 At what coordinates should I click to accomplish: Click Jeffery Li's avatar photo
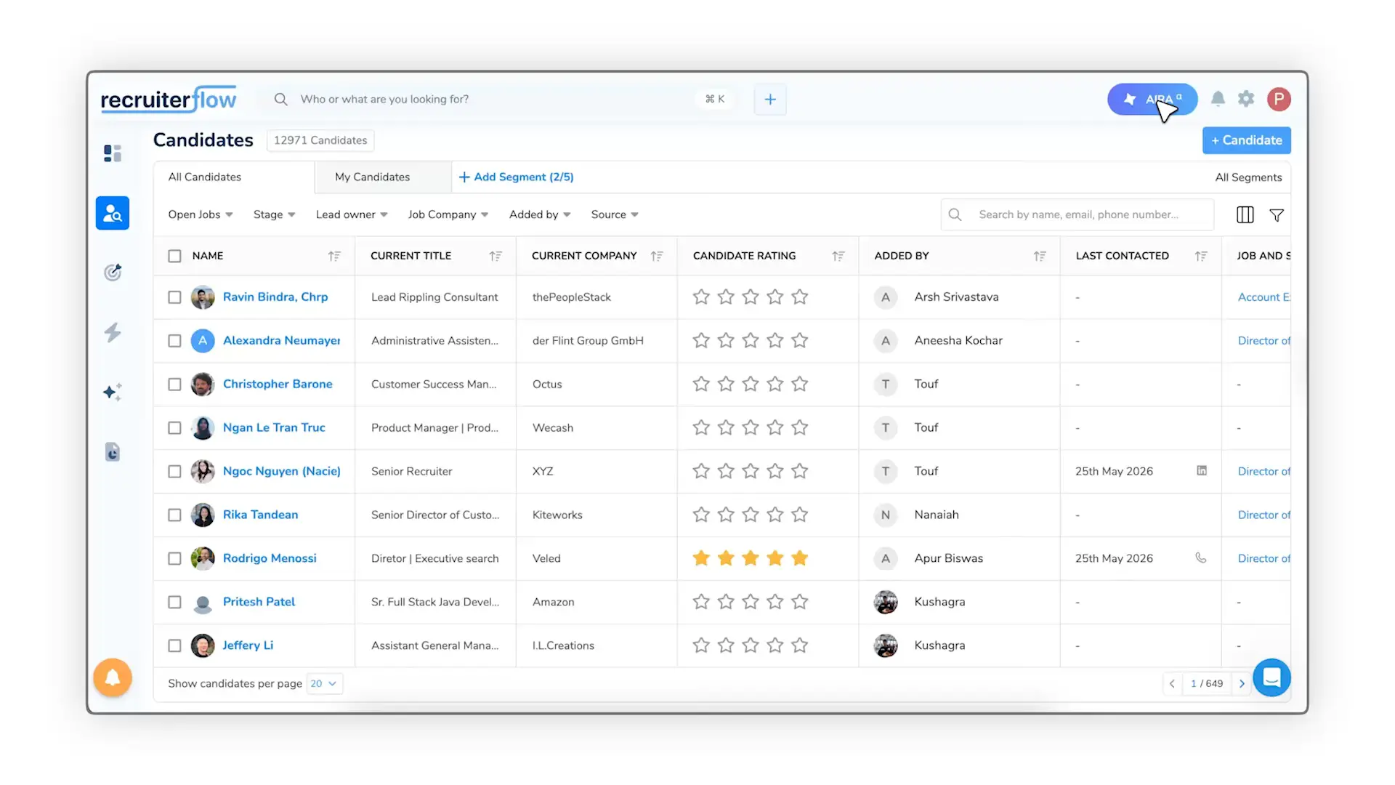coord(203,645)
